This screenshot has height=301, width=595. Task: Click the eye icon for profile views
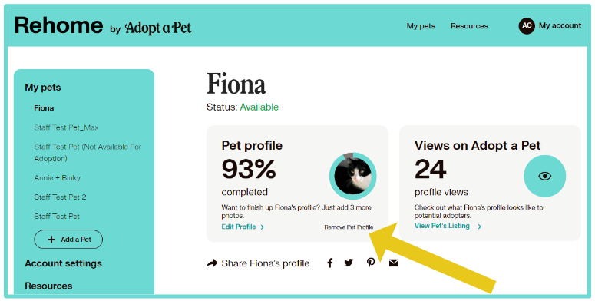544,176
